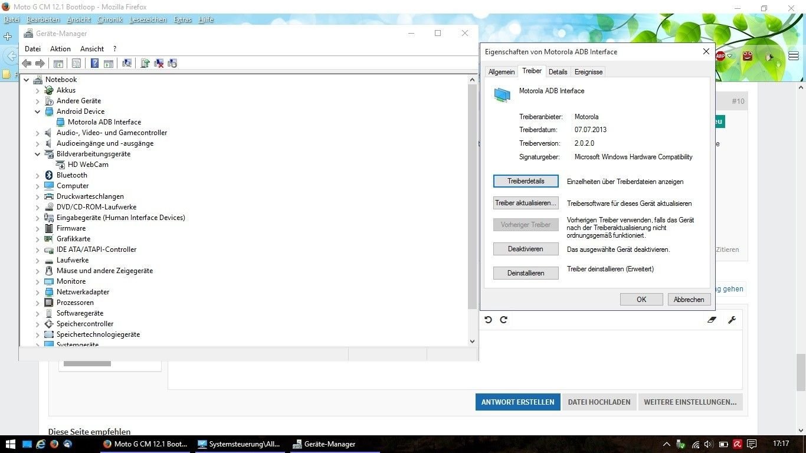Open Internet Explorer from the taskbar
This screenshot has height=453, width=806.
tap(41, 444)
